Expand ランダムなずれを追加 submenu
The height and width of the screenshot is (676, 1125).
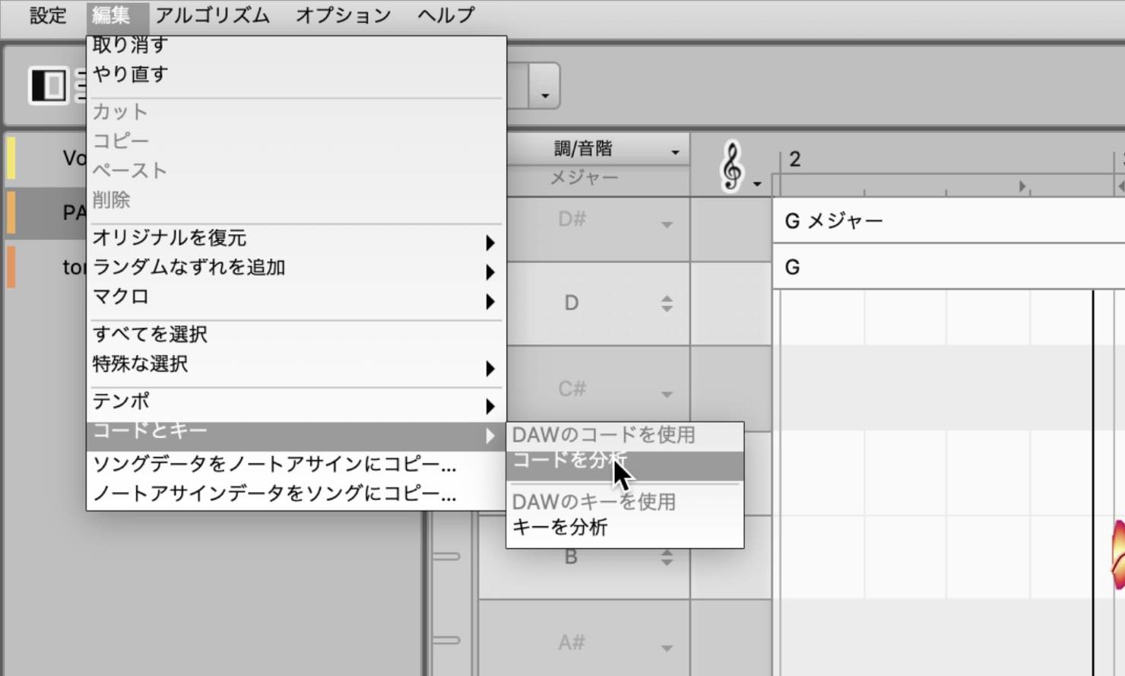pos(296,268)
